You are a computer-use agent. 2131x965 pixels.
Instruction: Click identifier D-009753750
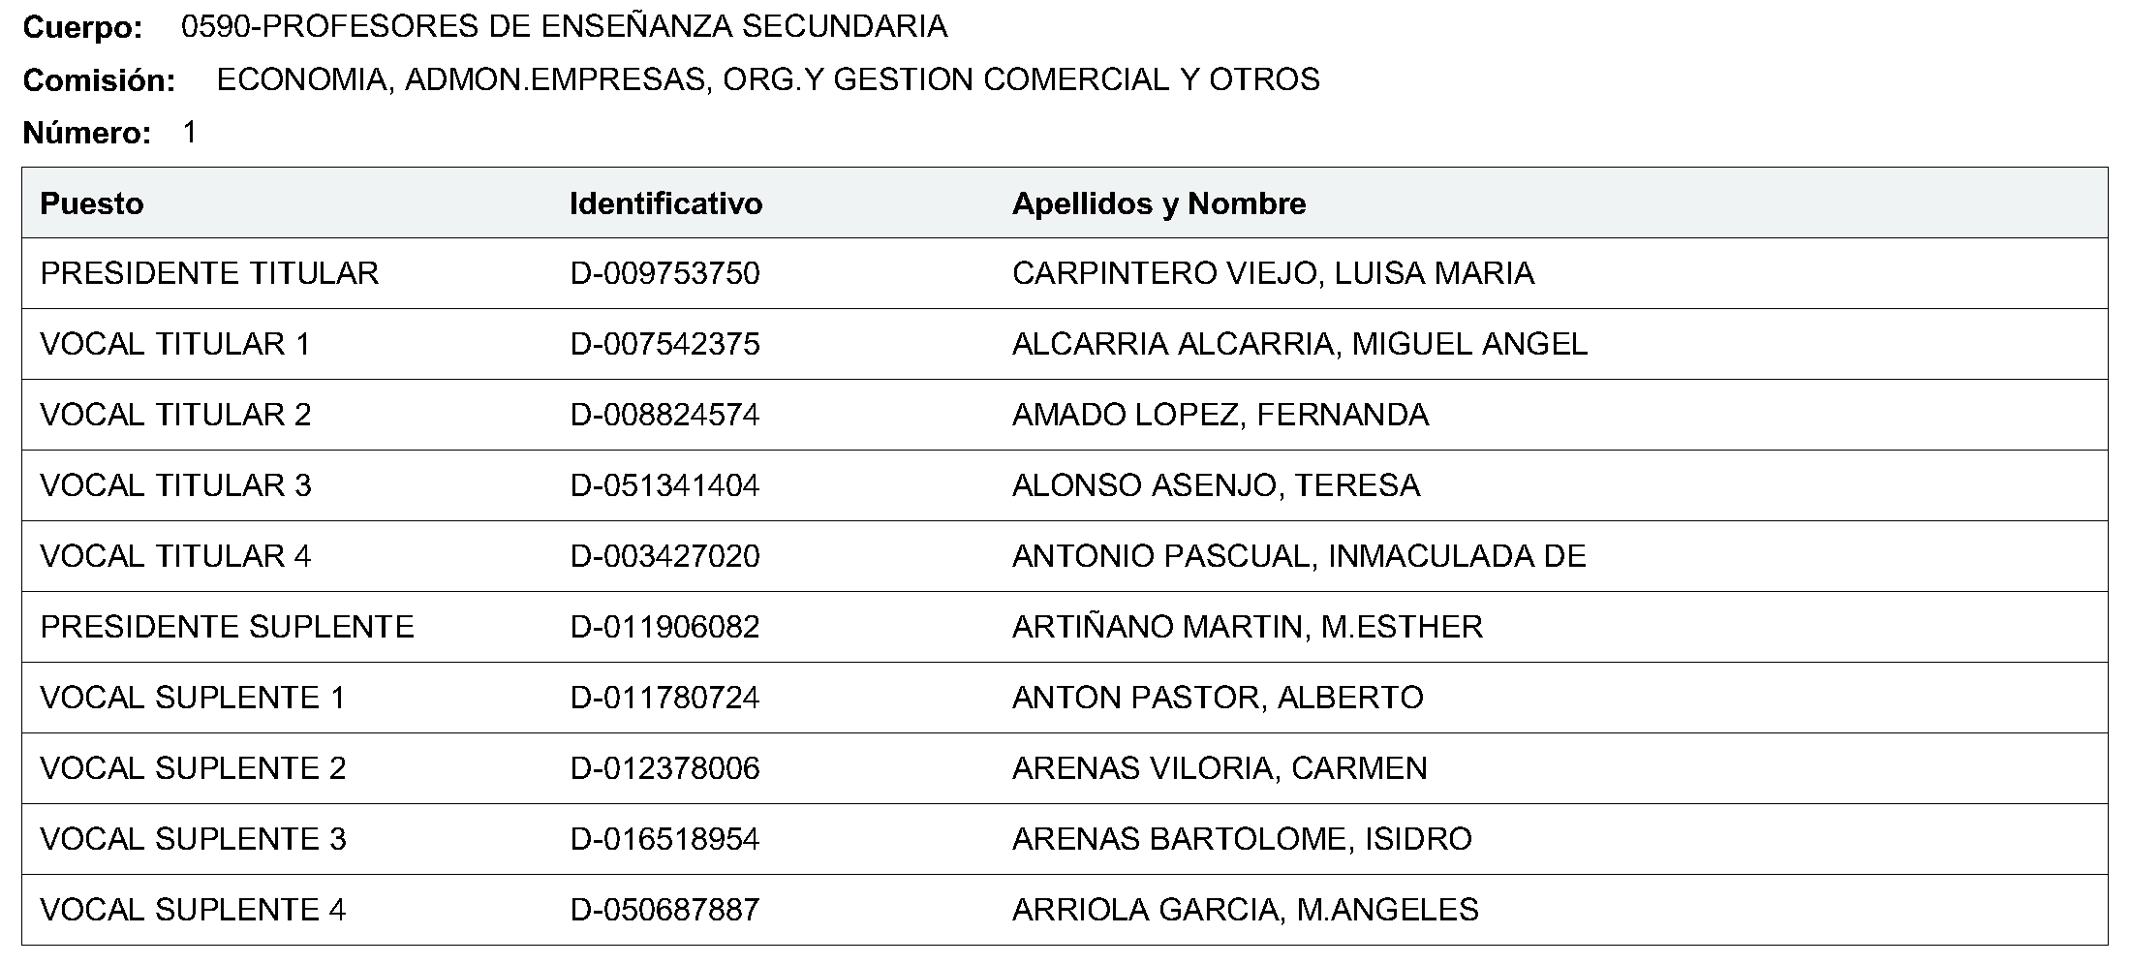pyautogui.click(x=665, y=273)
